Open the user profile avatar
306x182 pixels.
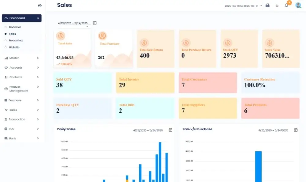click(x=298, y=5)
